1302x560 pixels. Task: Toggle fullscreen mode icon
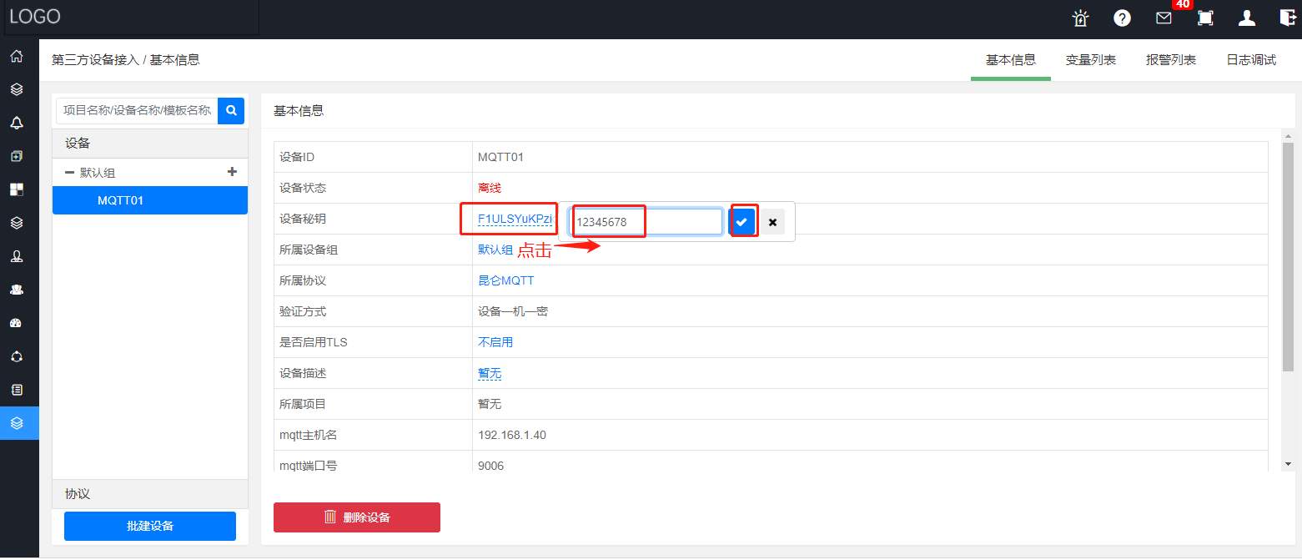coord(1205,18)
